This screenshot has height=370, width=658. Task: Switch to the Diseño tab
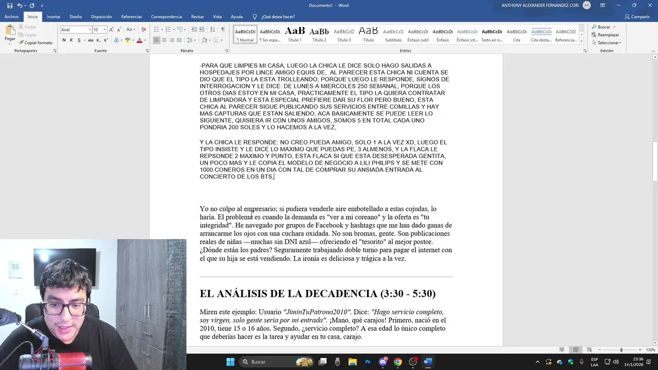(x=76, y=17)
